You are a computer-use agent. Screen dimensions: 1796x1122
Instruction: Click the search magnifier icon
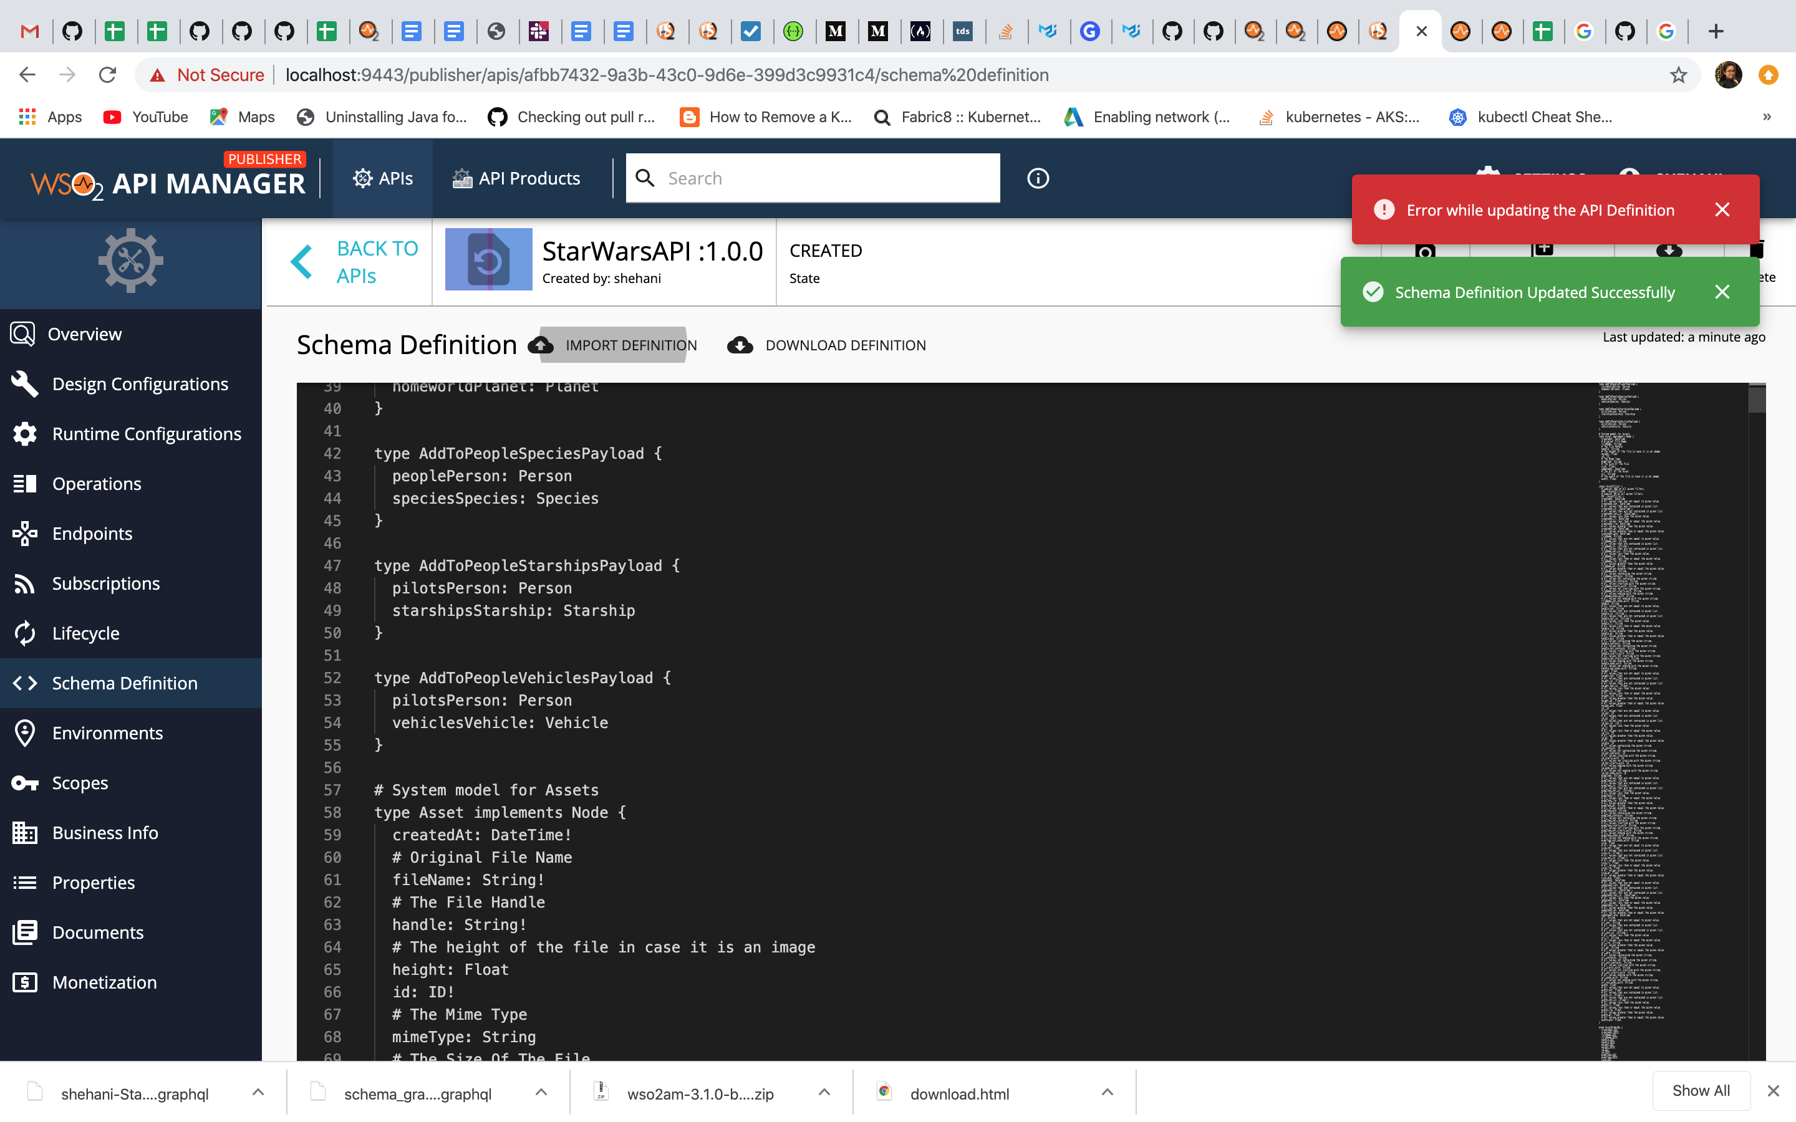(645, 178)
